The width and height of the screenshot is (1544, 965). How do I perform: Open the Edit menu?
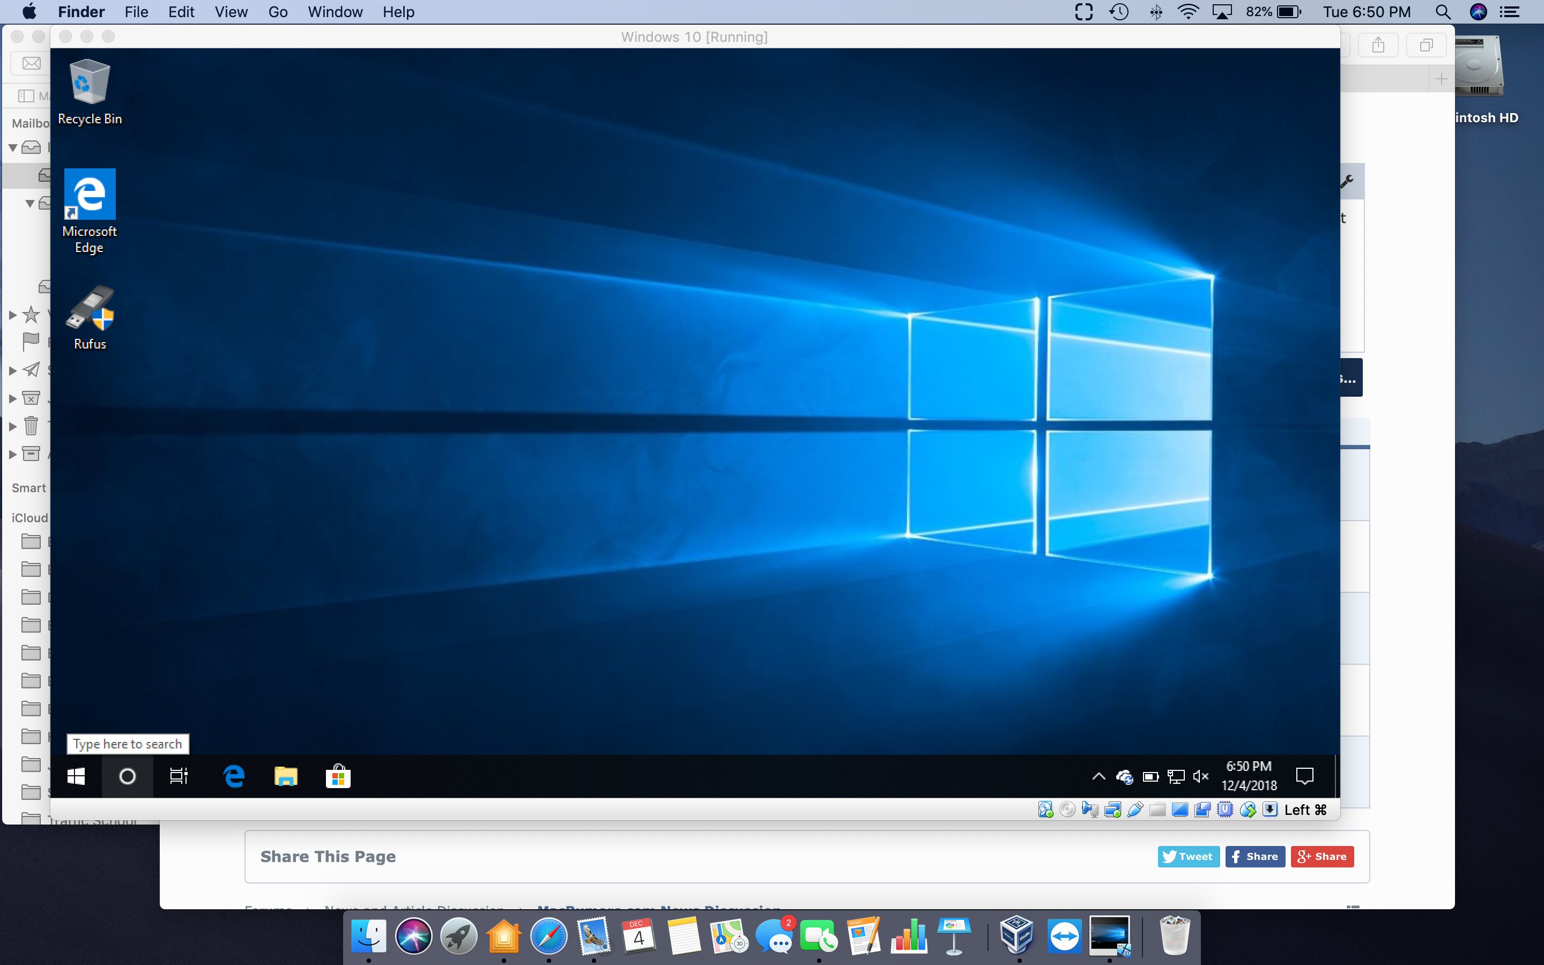click(x=181, y=11)
